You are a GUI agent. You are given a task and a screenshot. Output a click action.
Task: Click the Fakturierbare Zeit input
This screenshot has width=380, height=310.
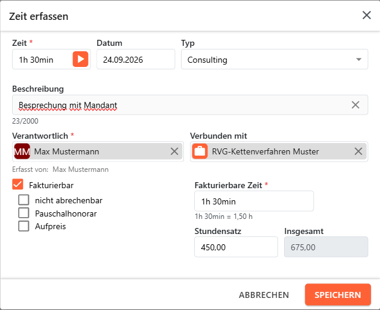pos(254,201)
